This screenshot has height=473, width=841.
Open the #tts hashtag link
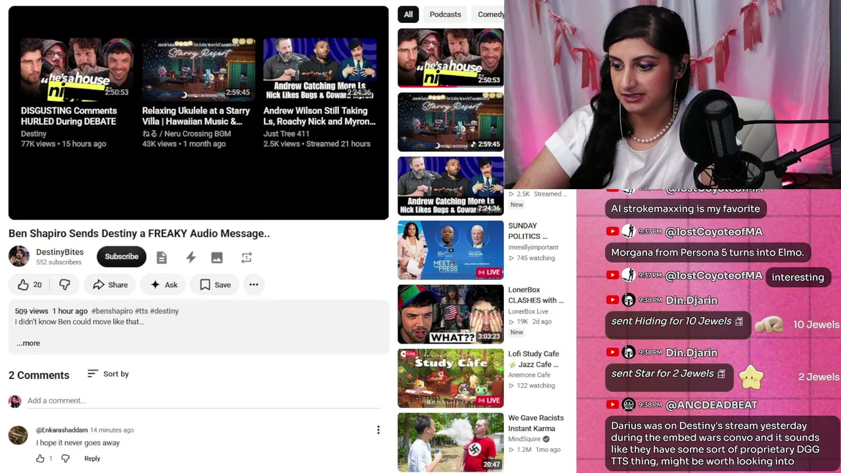tap(141, 311)
